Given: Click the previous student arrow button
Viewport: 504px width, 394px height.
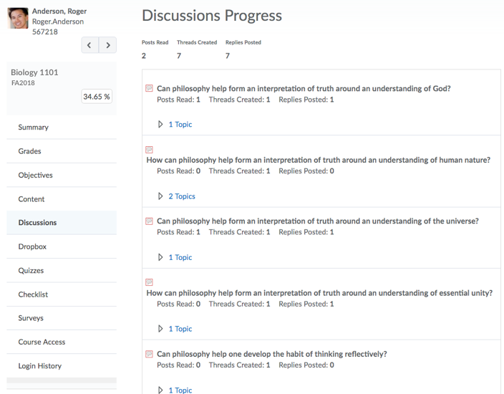Looking at the screenshot, I should (90, 45).
